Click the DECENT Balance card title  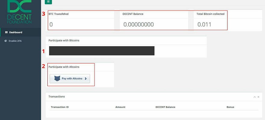[133, 14]
